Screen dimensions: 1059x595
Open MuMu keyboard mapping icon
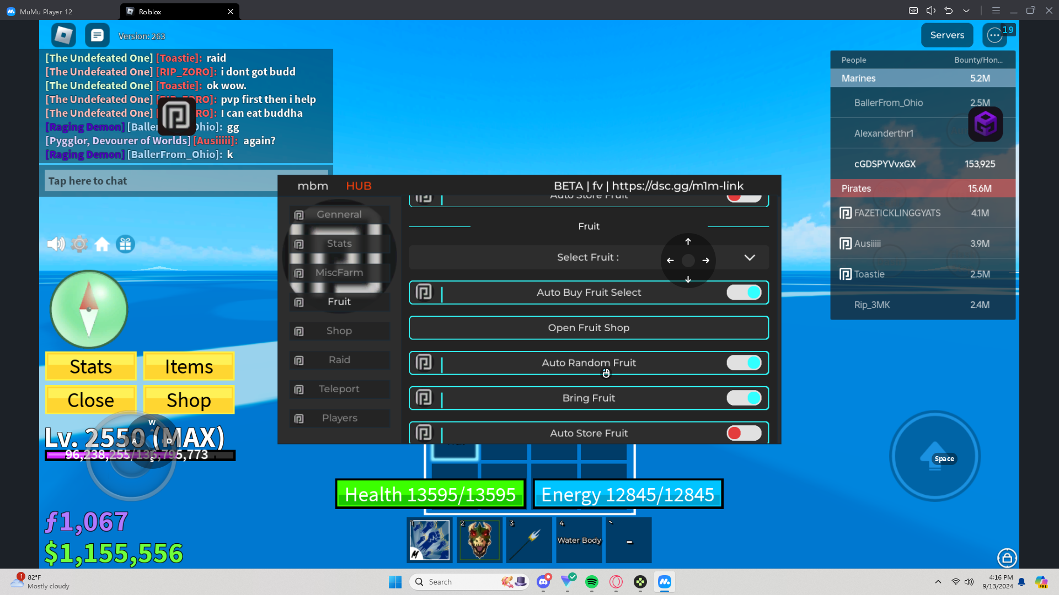[913, 10]
